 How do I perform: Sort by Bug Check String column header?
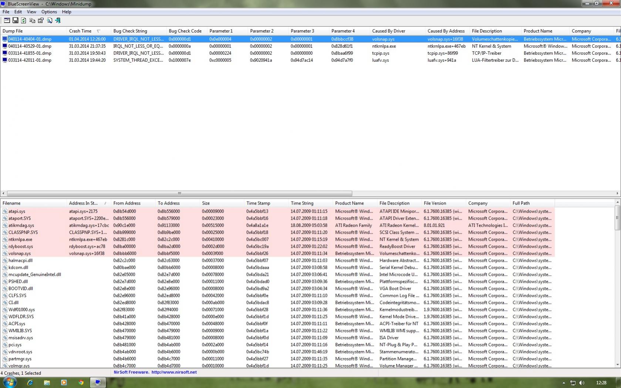tap(139, 31)
